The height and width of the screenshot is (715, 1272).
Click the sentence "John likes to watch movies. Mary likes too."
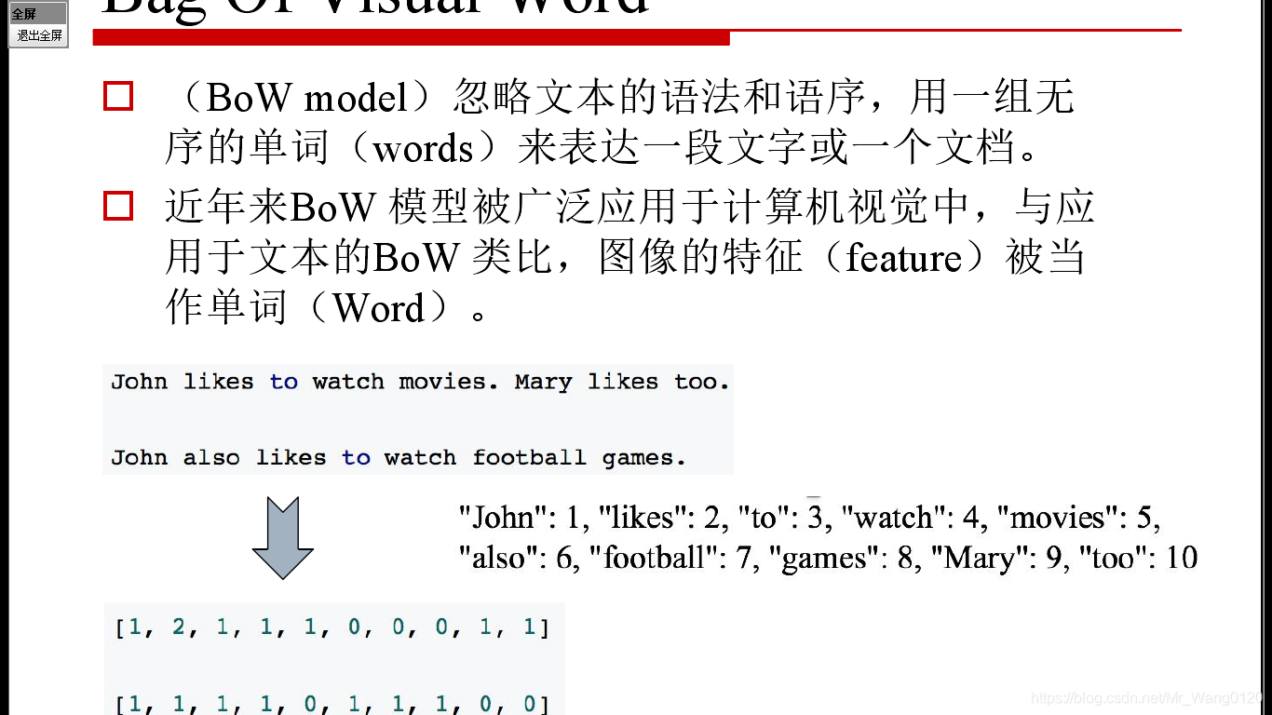coord(420,382)
